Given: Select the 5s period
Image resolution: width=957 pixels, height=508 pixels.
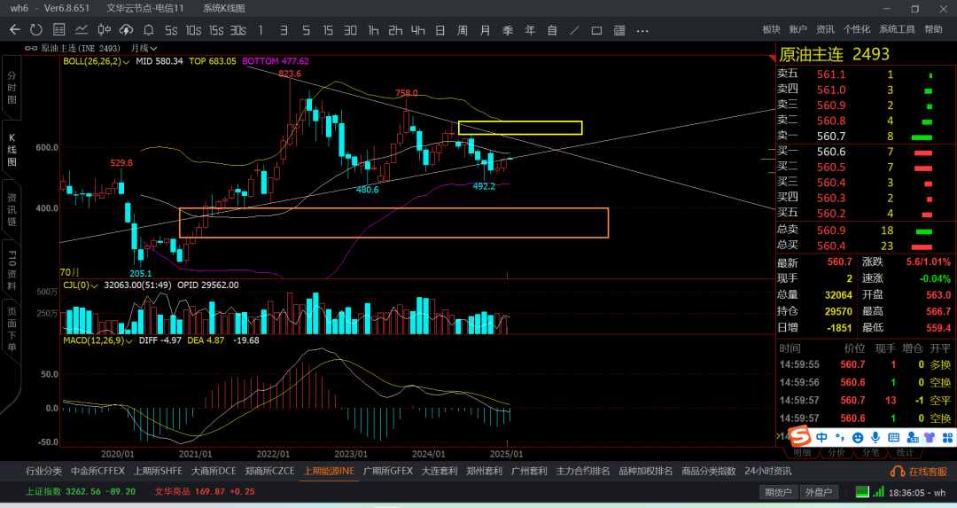Looking at the screenshot, I should pos(171,30).
